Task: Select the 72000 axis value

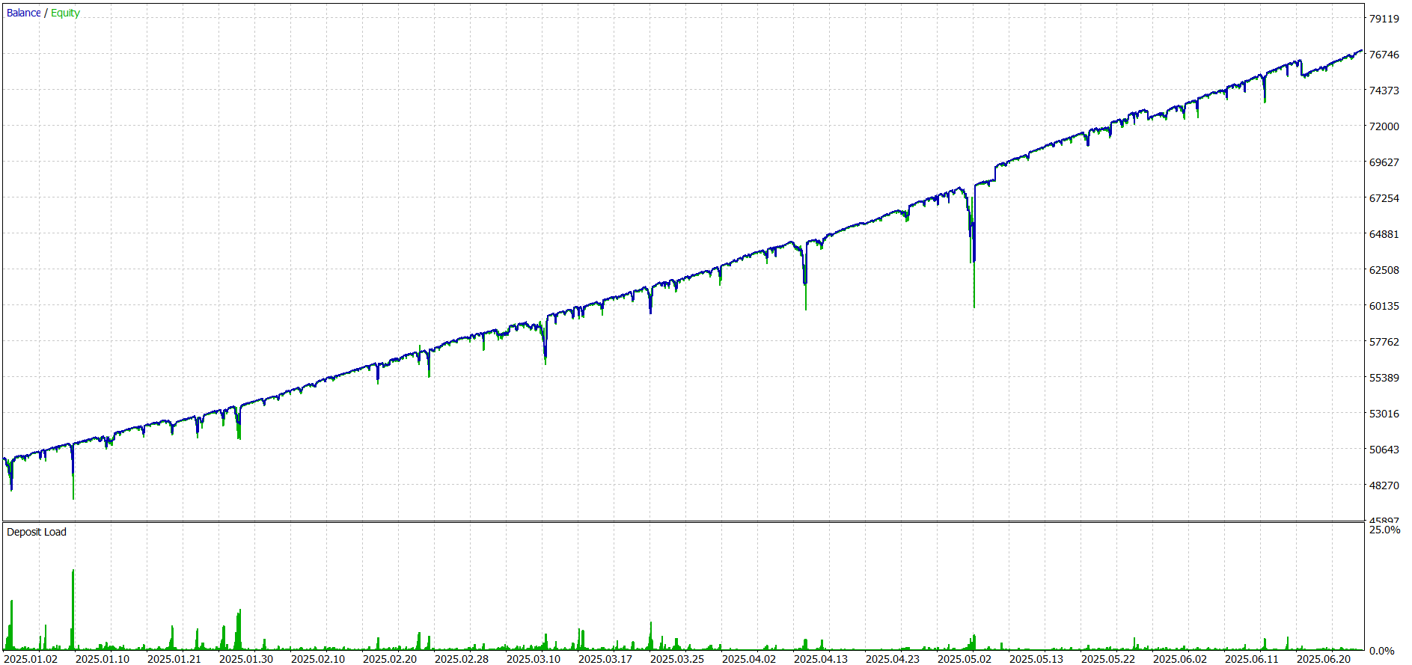Action: point(1384,126)
